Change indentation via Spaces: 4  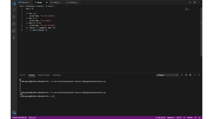pos(171,118)
